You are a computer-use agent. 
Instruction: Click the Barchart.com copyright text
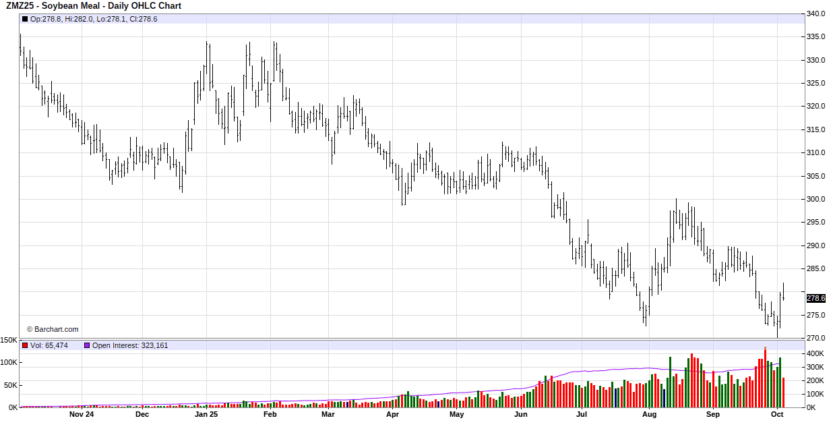pos(53,329)
